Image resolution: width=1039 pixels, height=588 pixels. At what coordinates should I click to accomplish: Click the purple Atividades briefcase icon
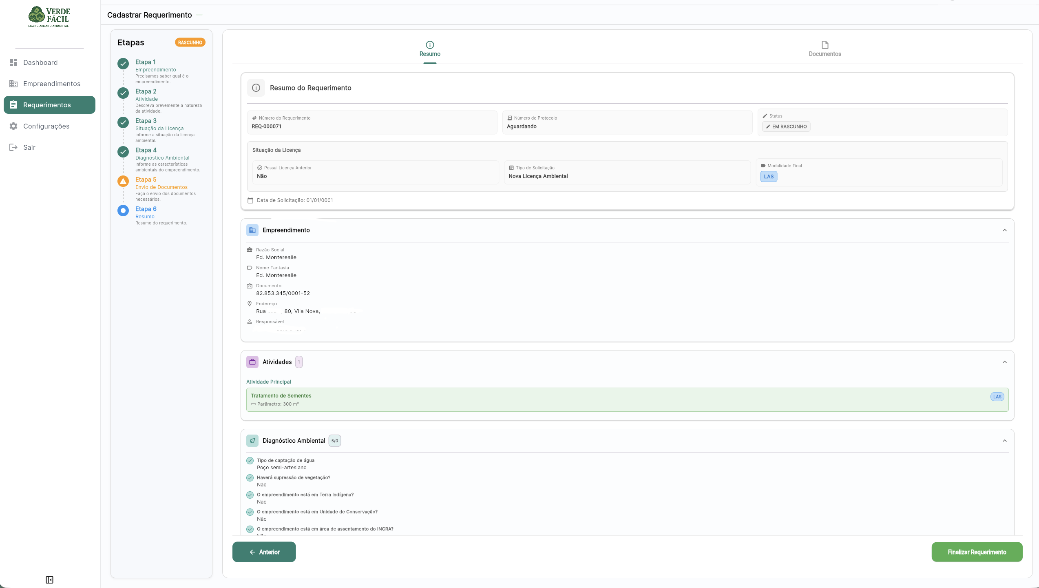point(252,362)
